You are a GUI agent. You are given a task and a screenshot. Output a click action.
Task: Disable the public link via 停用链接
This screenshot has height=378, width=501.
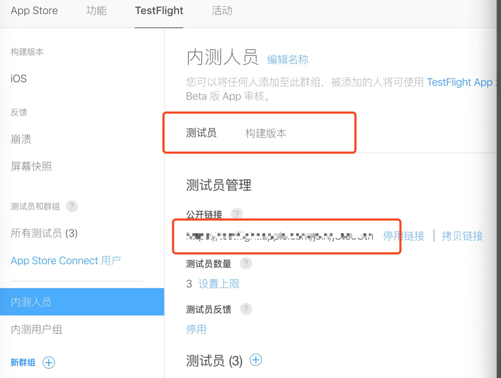pyautogui.click(x=404, y=236)
